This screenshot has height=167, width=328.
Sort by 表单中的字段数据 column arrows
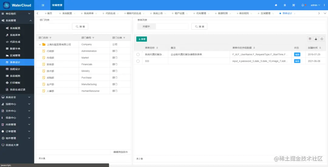(254, 48)
